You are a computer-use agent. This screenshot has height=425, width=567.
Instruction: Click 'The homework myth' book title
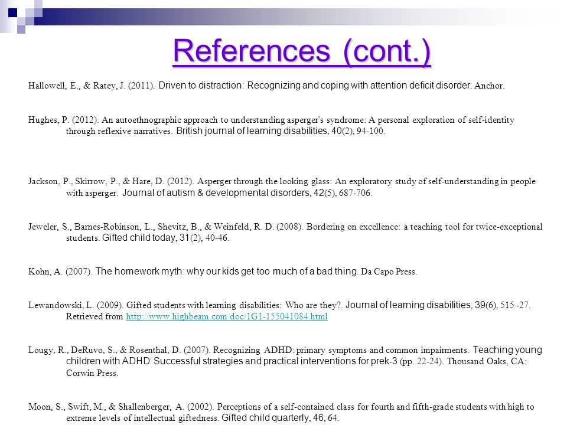138,272
